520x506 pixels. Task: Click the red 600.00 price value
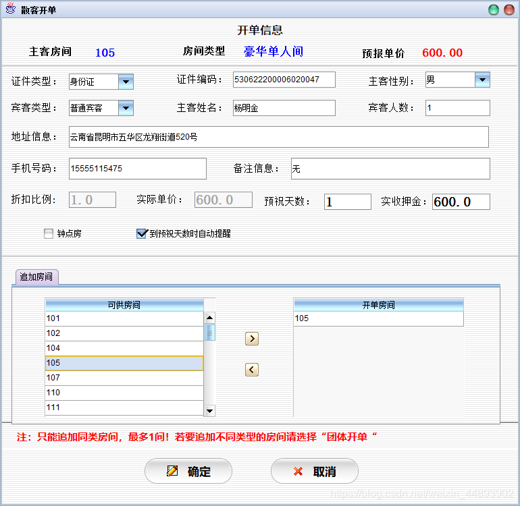(x=442, y=53)
